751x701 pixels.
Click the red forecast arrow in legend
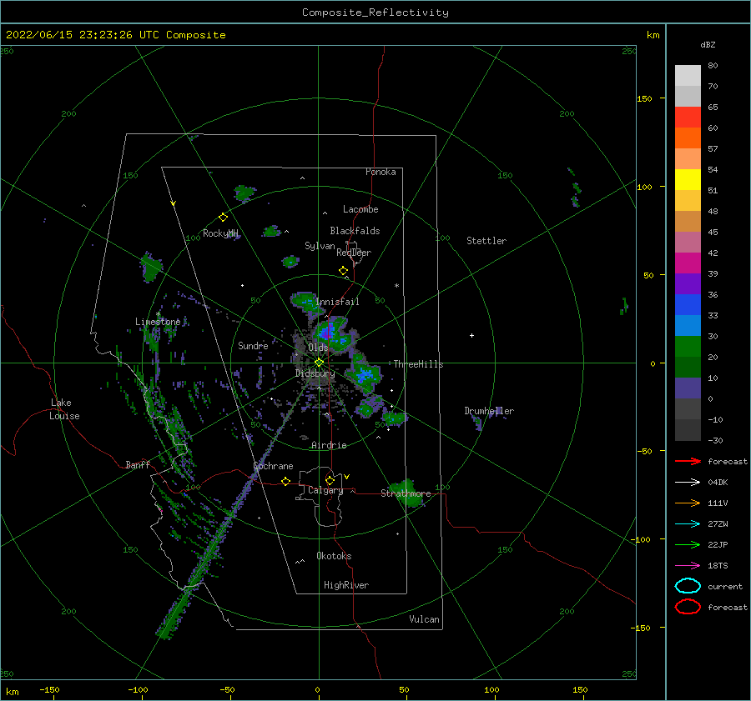point(688,461)
